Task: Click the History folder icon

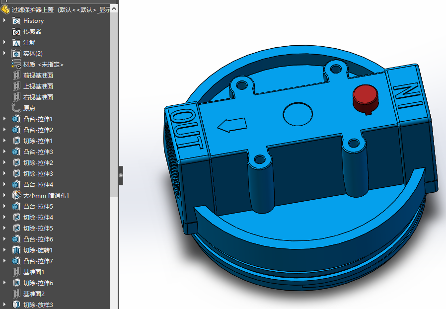Action: point(16,21)
